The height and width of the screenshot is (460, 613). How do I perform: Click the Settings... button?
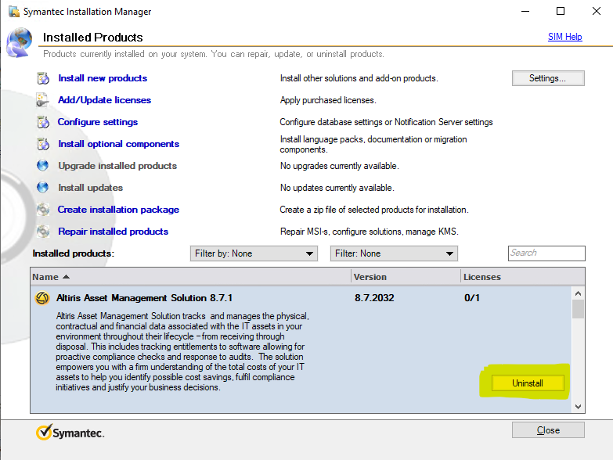click(549, 78)
